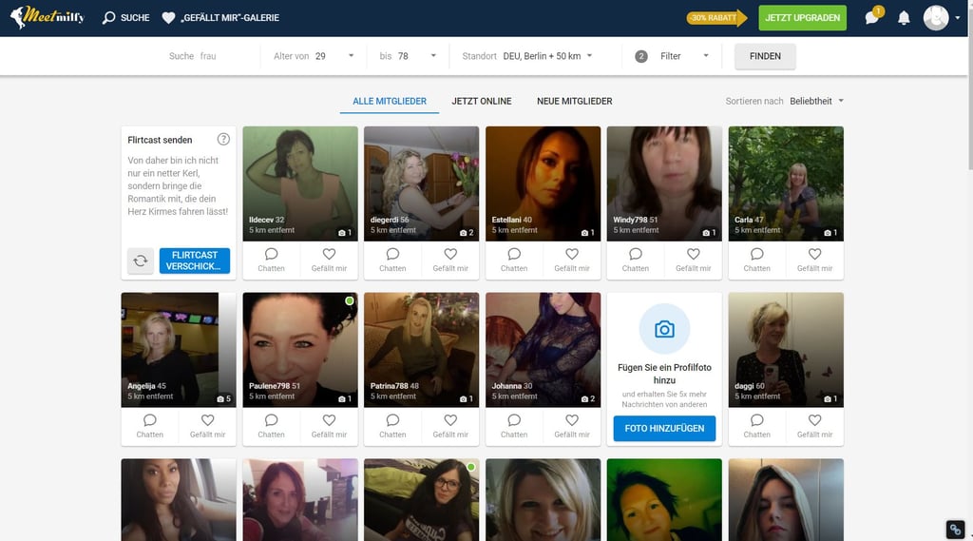Open the messages chat bubble icon in header
The width and height of the screenshot is (973, 541).
pyautogui.click(x=871, y=18)
